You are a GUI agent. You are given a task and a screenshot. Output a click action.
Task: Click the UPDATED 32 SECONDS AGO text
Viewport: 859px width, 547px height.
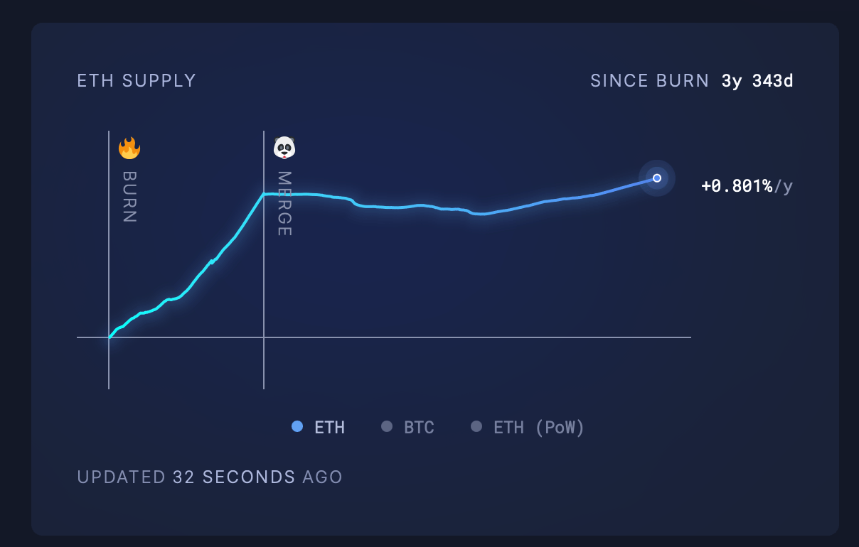210,477
